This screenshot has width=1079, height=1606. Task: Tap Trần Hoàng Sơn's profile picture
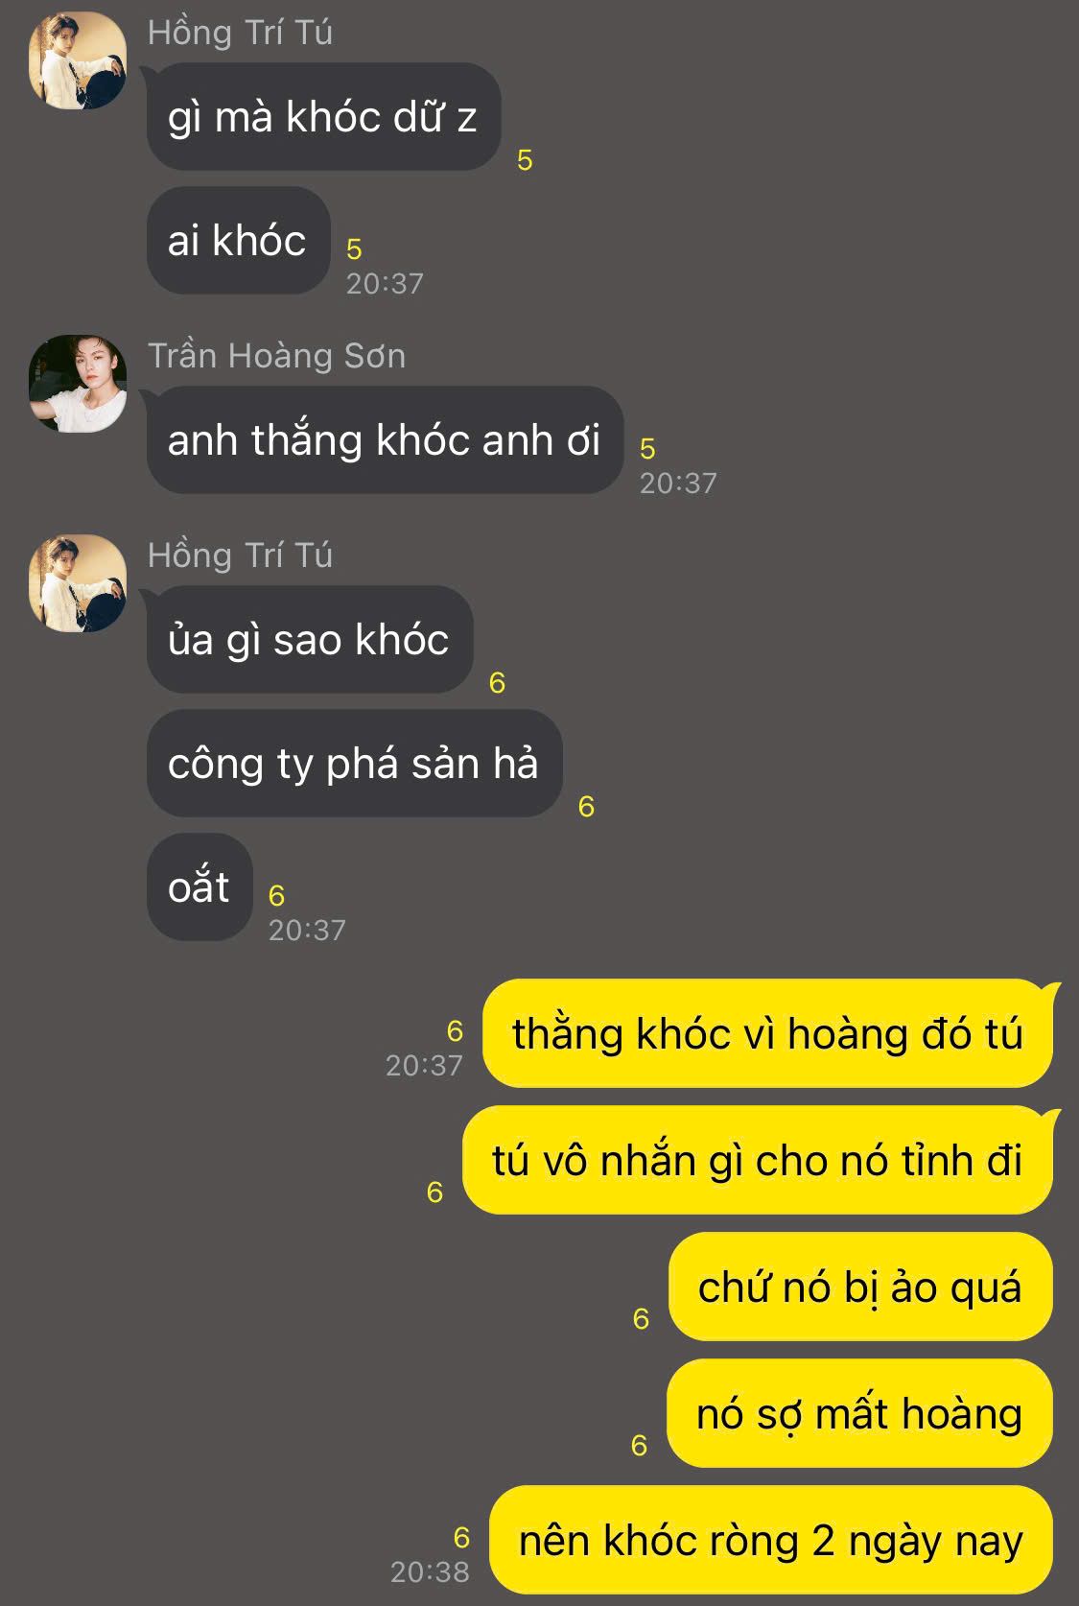point(78,384)
